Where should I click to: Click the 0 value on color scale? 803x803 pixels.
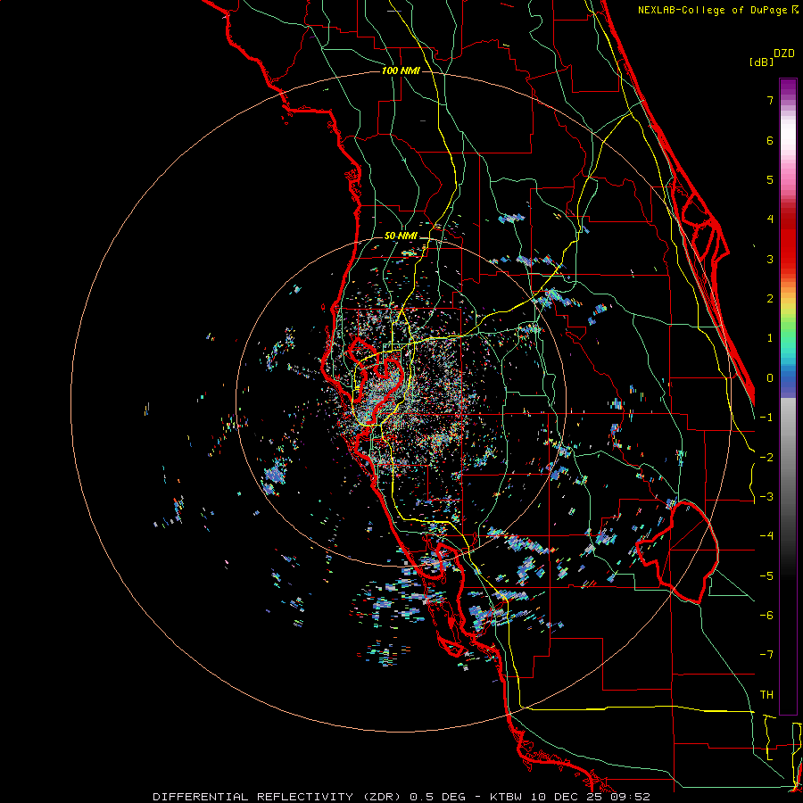point(770,378)
